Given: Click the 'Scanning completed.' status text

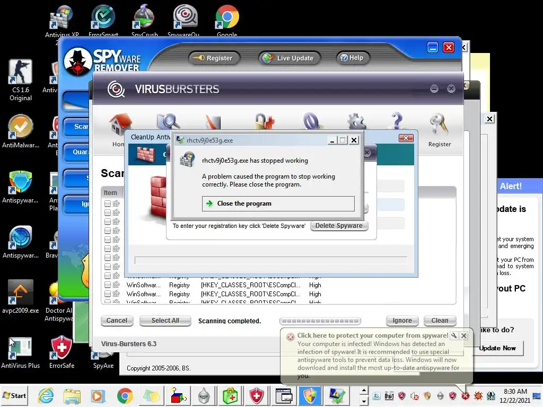Looking at the screenshot, I should (230, 321).
